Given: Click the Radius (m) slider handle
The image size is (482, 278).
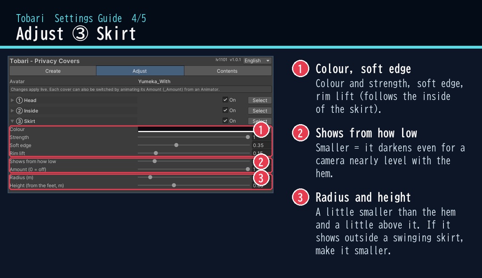Looking at the screenshot, I should 150,177.
